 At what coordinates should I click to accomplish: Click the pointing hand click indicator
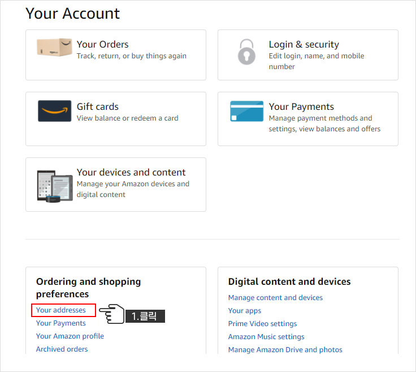tap(112, 314)
